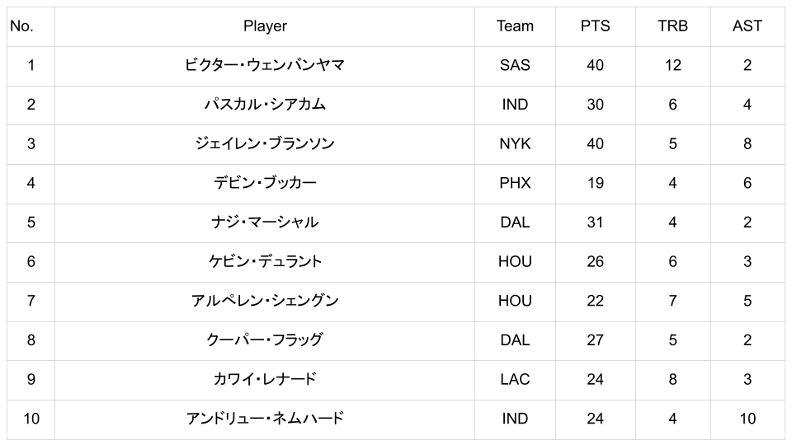Viewport: 792px width, 445px height.
Task: Click the AST column header
Action: 747,26
